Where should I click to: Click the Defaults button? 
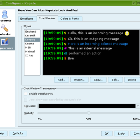(x=18, y=133)
